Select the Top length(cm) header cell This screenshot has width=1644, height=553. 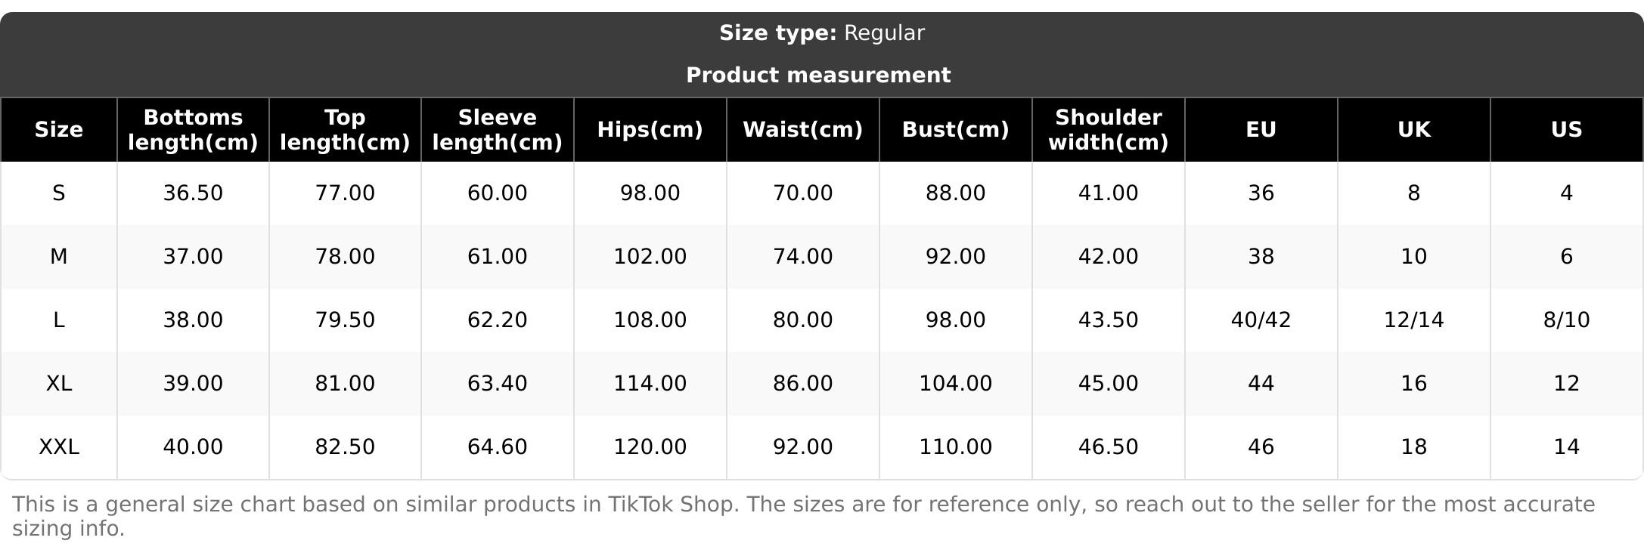(345, 130)
